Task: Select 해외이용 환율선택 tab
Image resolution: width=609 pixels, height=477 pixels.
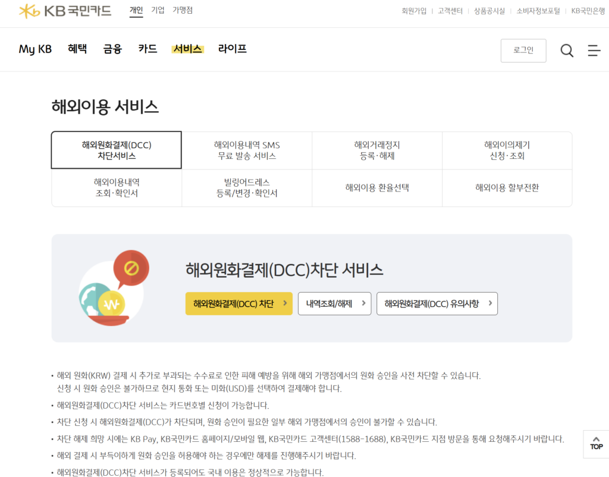Action: coord(377,187)
